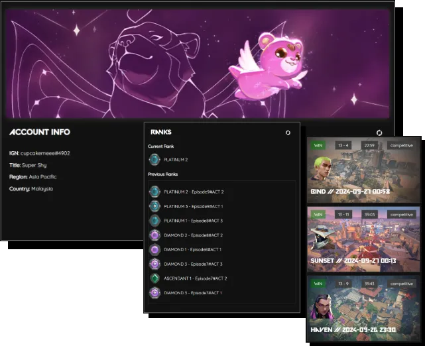425x346 pixels.
Task: Click the current rank PLATINUM 2 text
Action: [176, 160]
